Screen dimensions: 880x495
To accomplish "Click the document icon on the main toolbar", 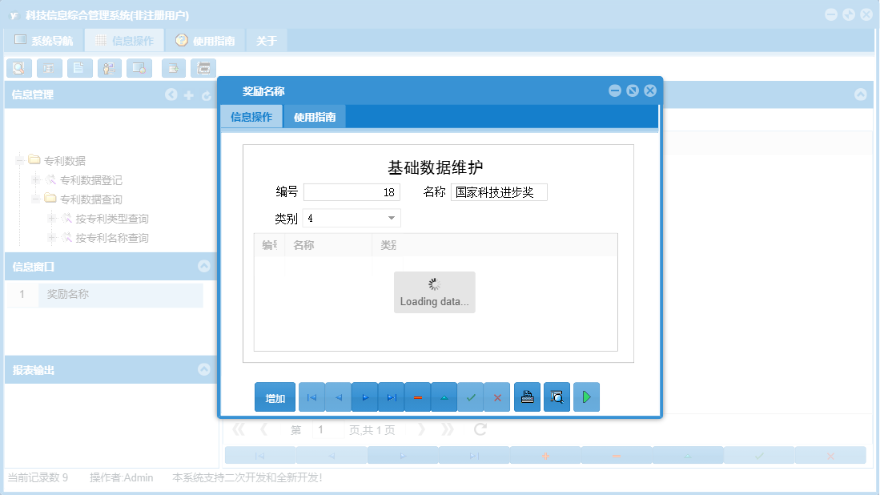I will pyautogui.click(x=79, y=68).
